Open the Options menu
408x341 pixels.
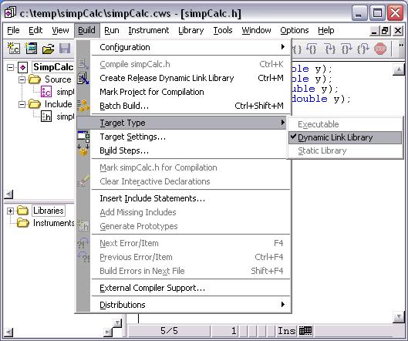click(295, 30)
